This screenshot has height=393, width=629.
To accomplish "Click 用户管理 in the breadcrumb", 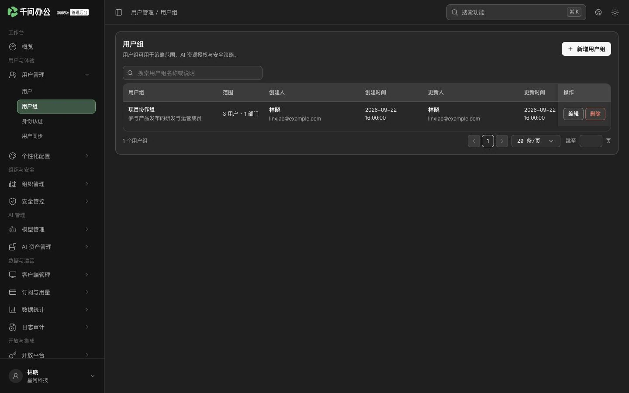I will pos(142,12).
